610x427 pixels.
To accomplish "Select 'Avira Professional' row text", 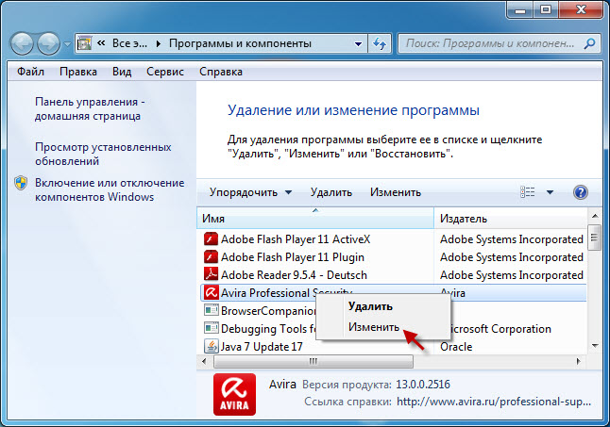I will (265, 293).
